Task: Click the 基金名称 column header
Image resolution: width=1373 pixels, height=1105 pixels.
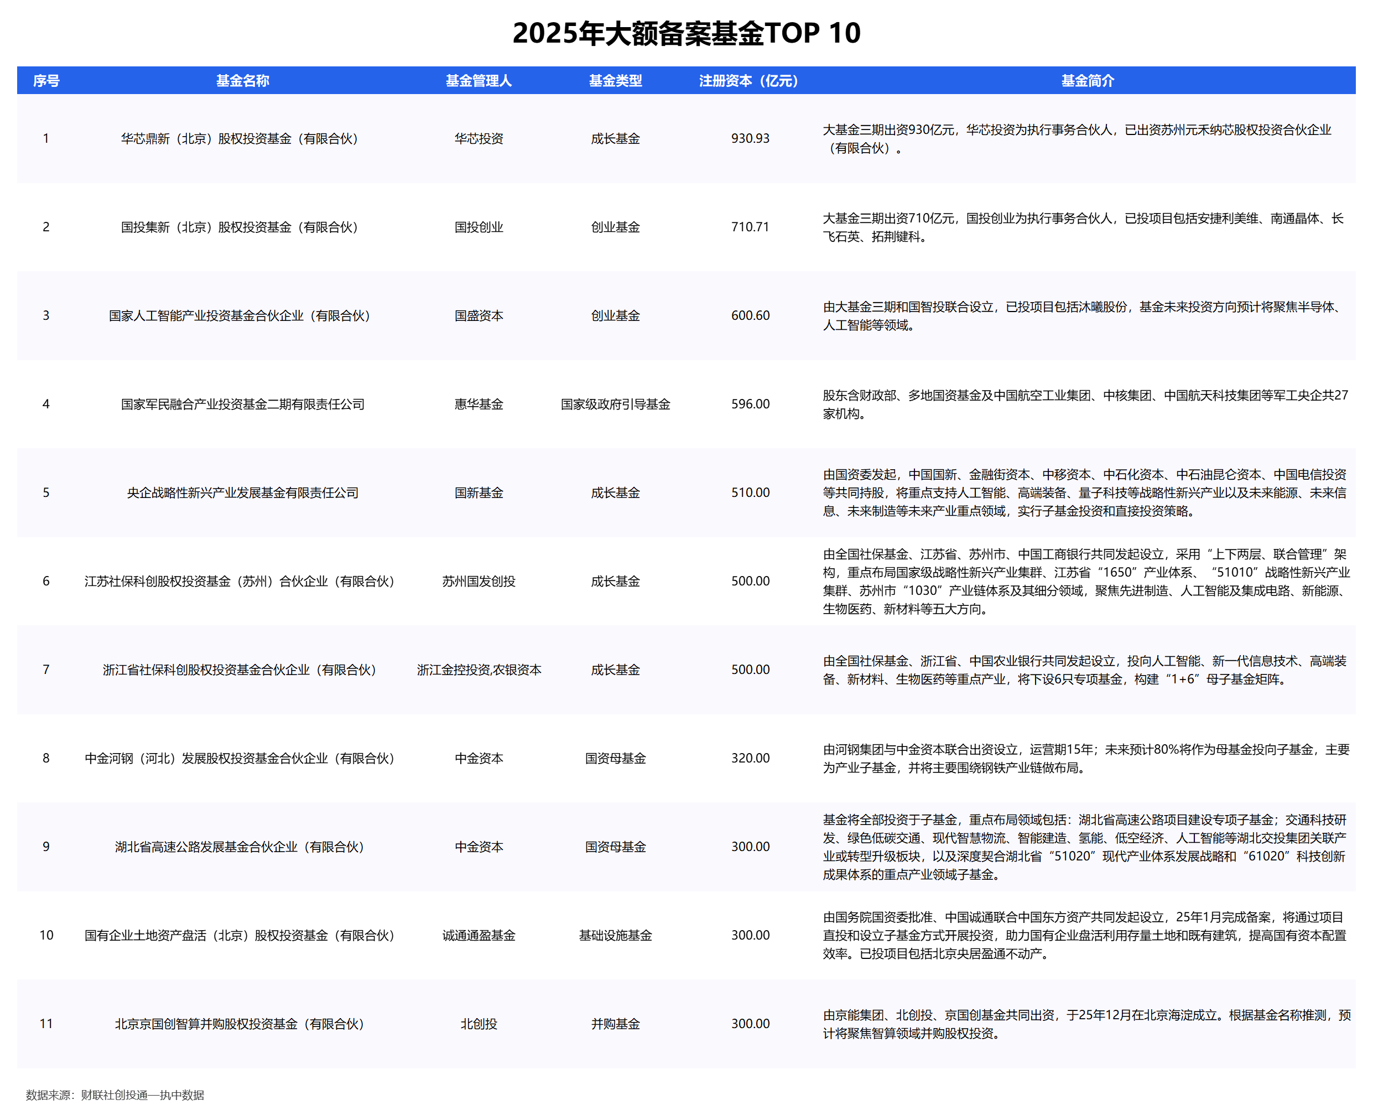Action: [242, 81]
